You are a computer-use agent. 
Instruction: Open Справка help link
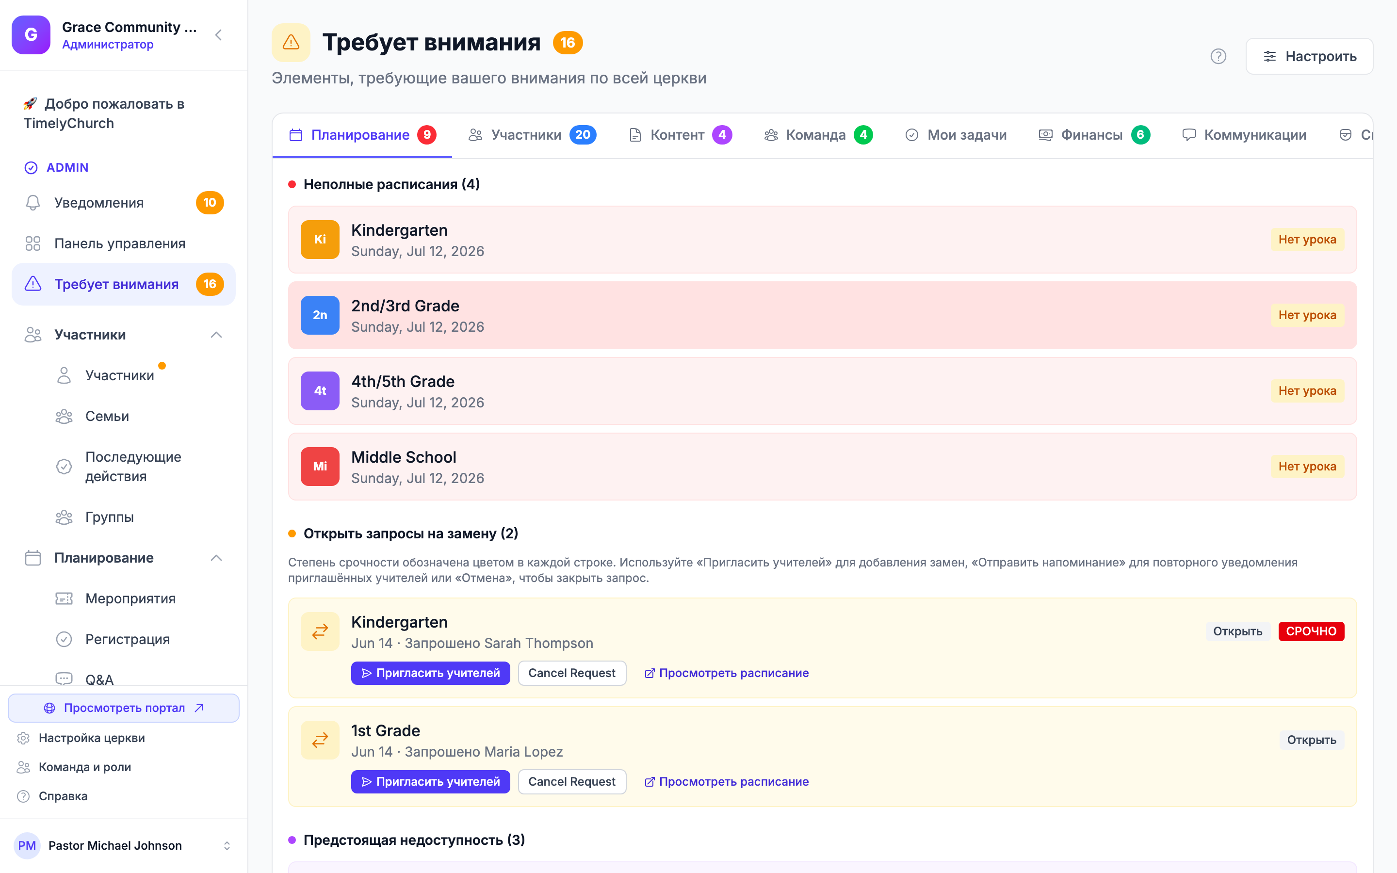click(63, 796)
